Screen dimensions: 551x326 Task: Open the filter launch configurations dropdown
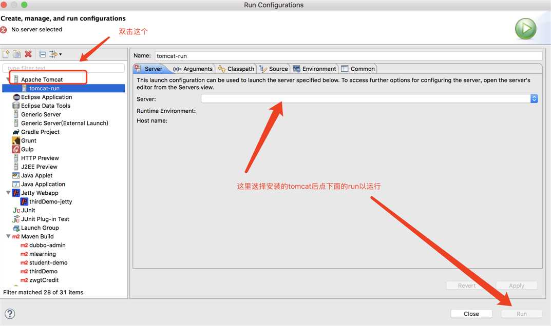point(55,54)
